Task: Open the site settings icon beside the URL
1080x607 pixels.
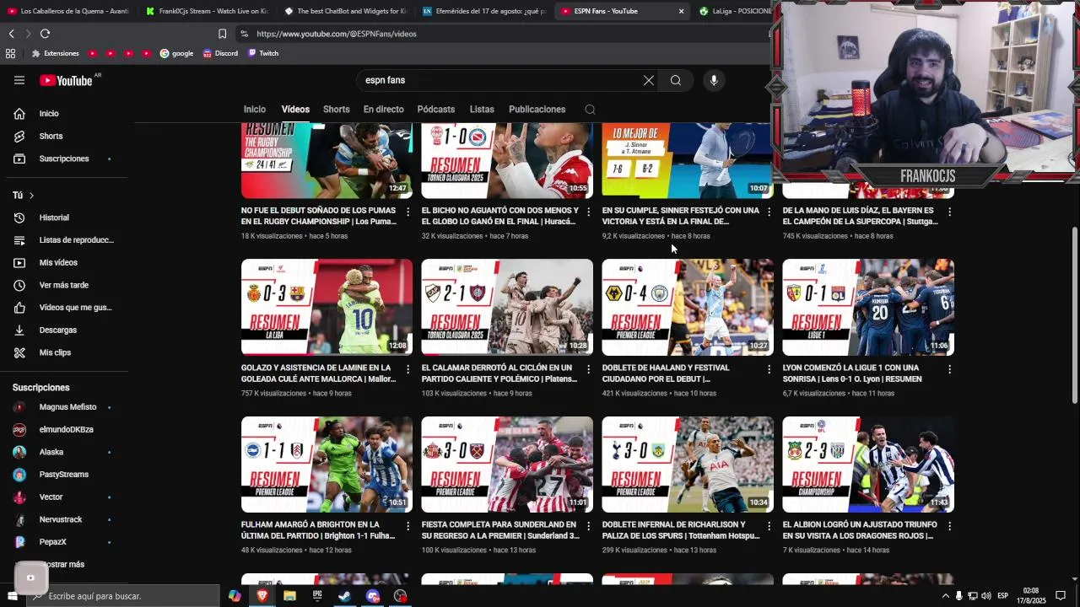Action: [x=244, y=34]
